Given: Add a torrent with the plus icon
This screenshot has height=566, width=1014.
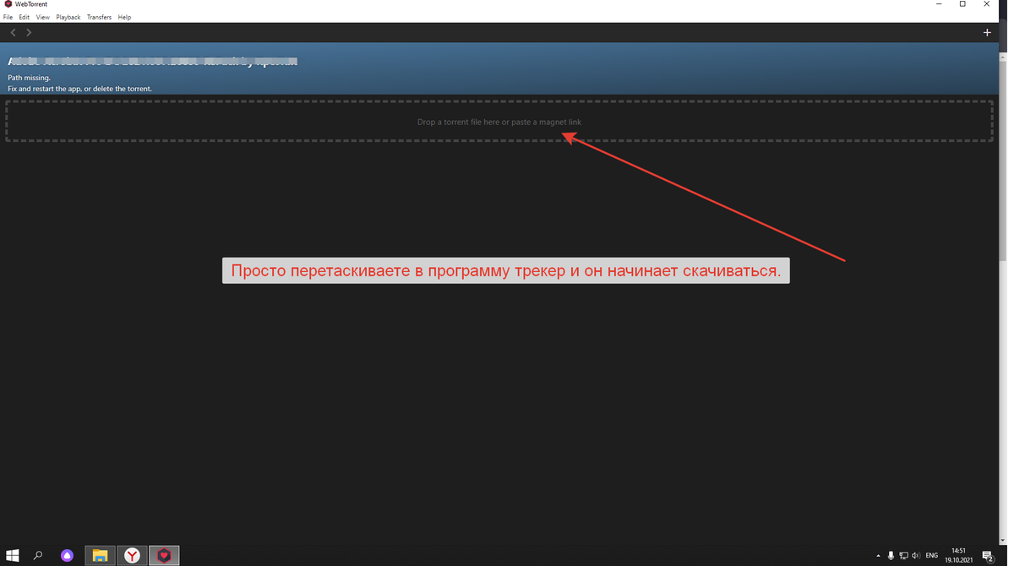Looking at the screenshot, I should [987, 32].
